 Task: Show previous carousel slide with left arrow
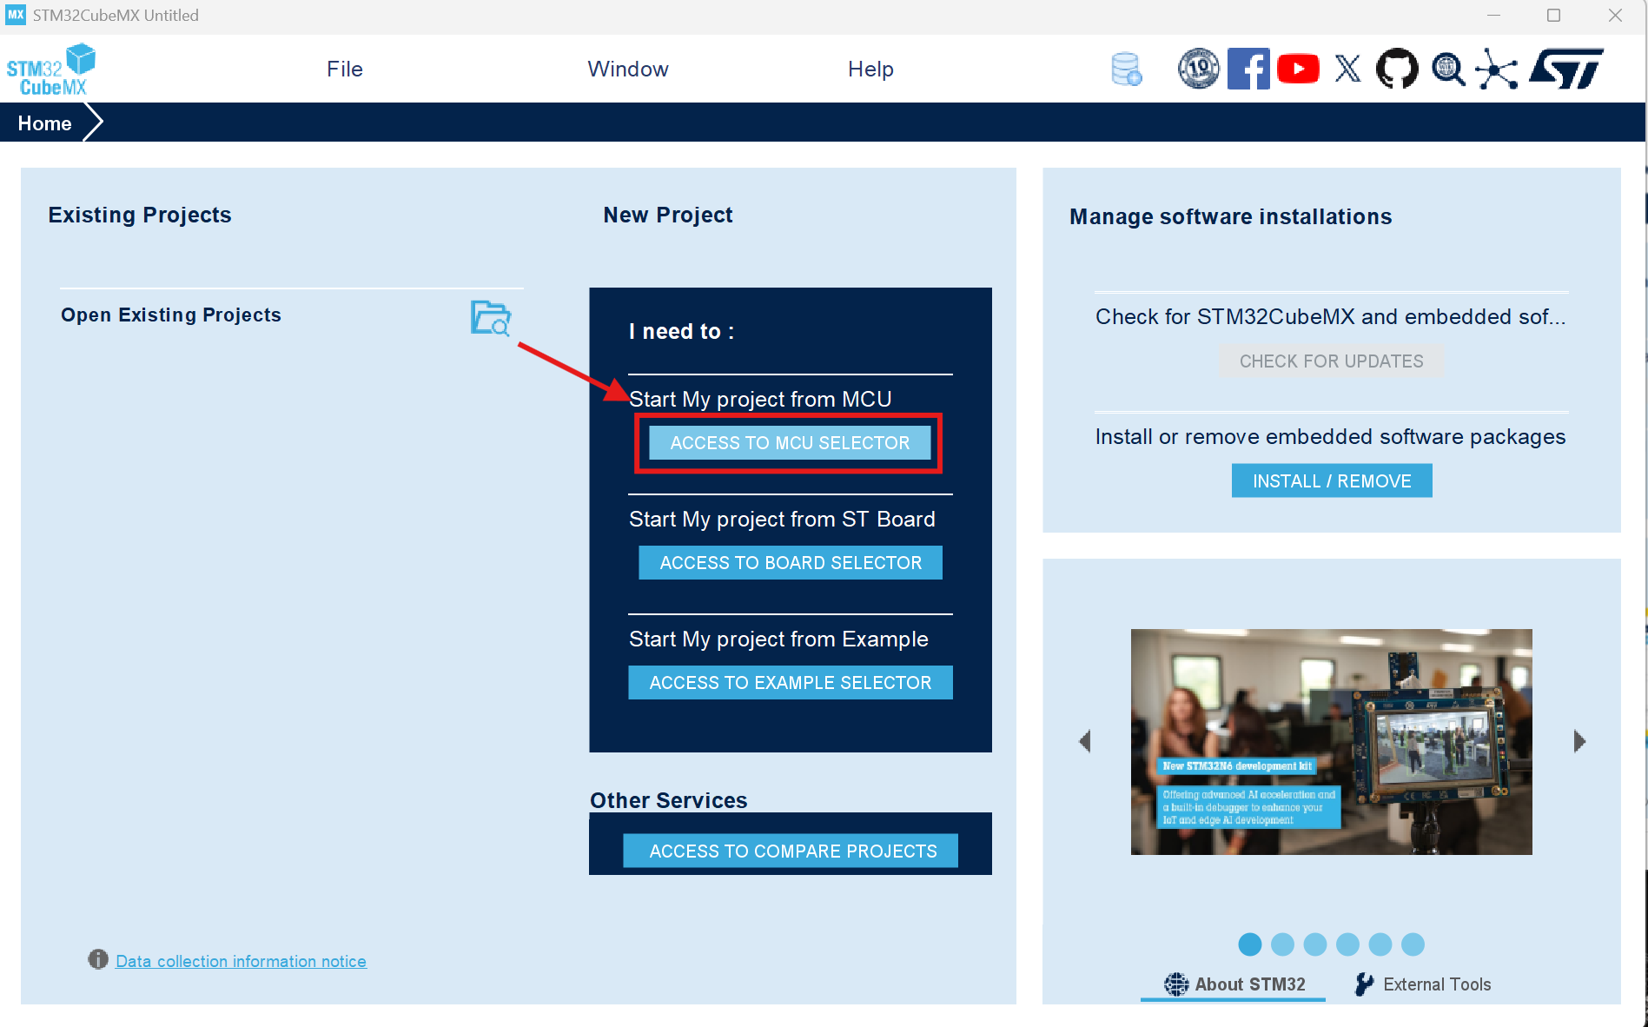pyautogui.click(x=1084, y=741)
